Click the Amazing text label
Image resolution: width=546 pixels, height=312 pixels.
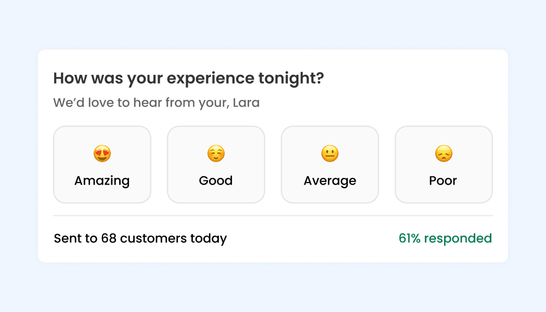click(x=102, y=180)
